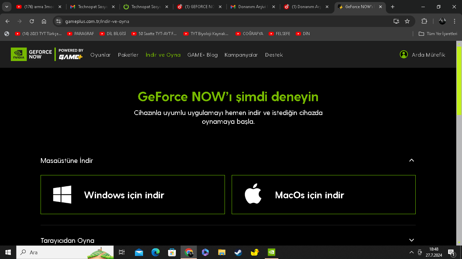The width and height of the screenshot is (462, 259).
Task: Open the 2023 TYT Türkçe bookmark
Action: (38, 34)
